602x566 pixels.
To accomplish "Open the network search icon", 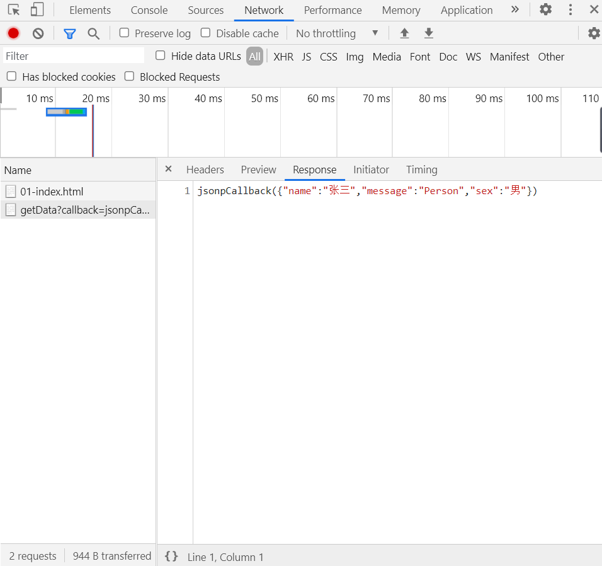I will click(x=93, y=33).
